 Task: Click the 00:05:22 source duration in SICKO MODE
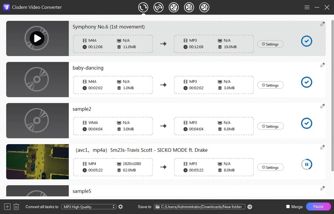(x=96, y=170)
